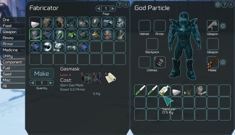Image resolution: width=235 pixels, height=135 pixels.
Task: Click the equipped pistol weapon slot
Action: (x=213, y=26)
